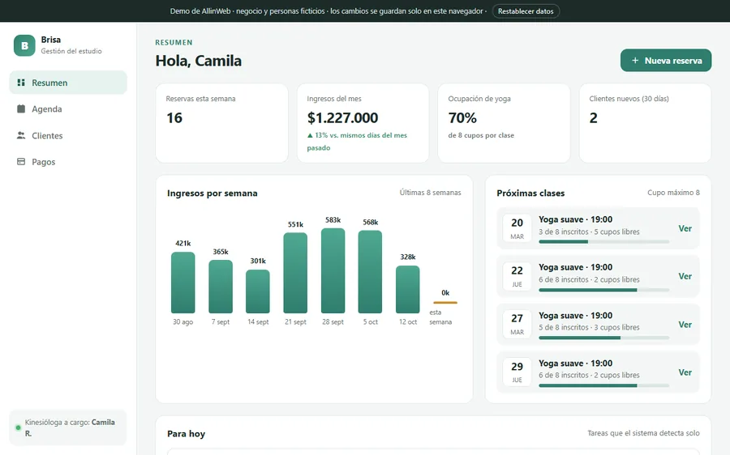This screenshot has height=455, width=730.
Task: Click the occupancy bar for 22 JUE class
Action: click(603, 290)
